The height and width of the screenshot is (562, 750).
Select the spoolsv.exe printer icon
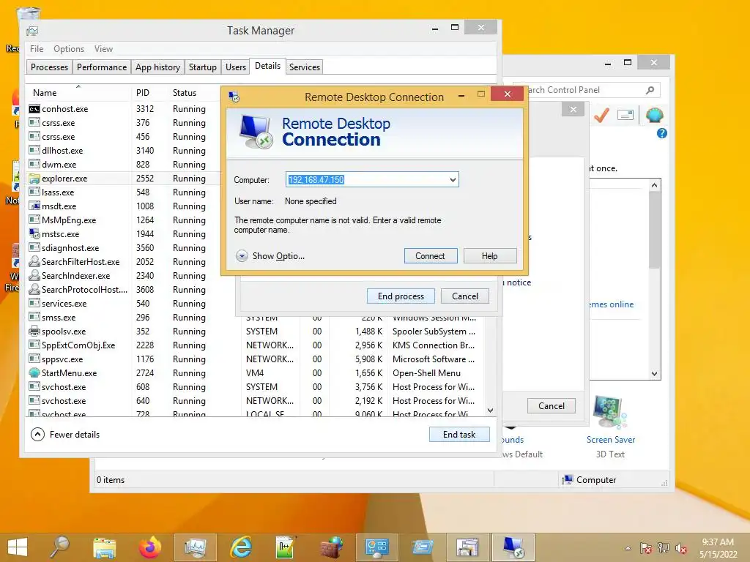34,331
